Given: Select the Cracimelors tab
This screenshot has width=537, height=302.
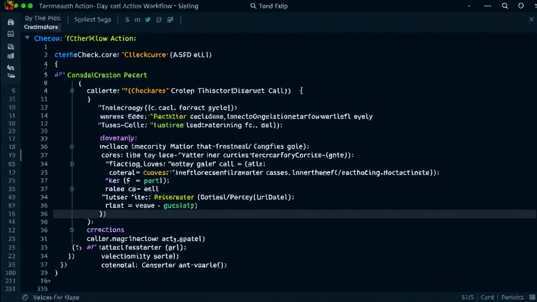Looking at the screenshot, I should [x=41, y=27].
